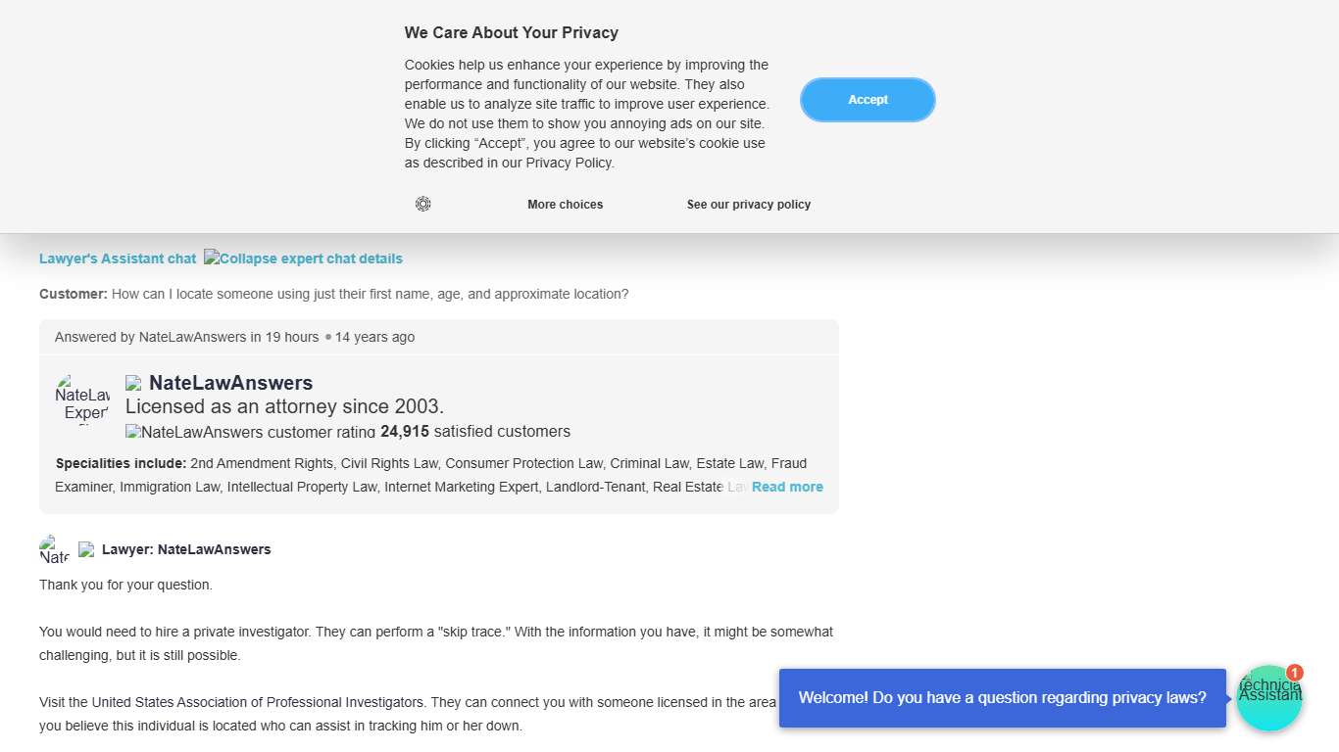
Task: Open the cookie settings gear icon
Action: pyautogui.click(x=422, y=204)
